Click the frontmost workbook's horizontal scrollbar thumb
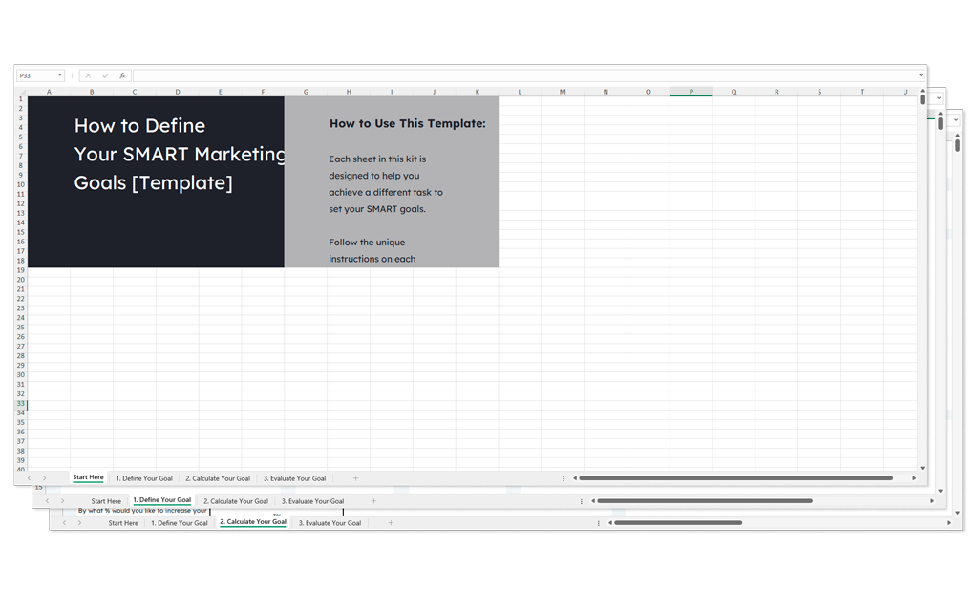Viewport: 978px width, 592px height. 735,478
